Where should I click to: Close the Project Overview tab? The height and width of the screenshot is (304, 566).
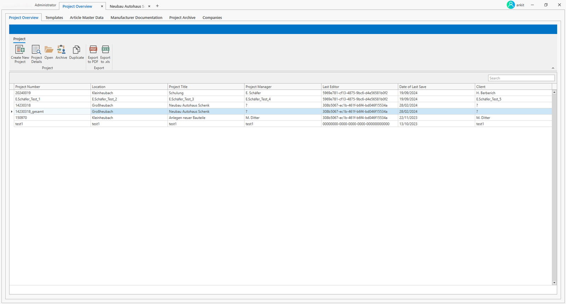[102, 6]
